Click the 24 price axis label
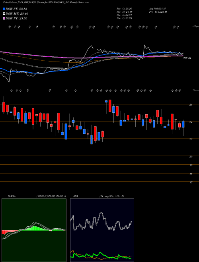The image size is (199, 262). click(x=191, y=122)
